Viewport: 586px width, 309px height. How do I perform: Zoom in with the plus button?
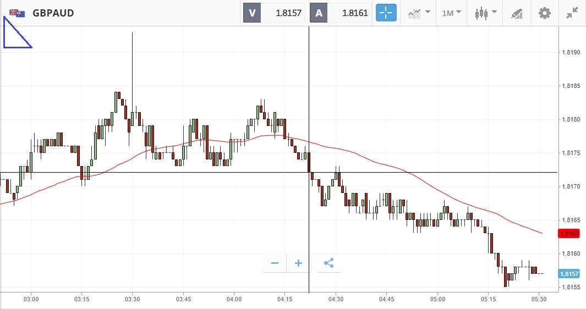[x=298, y=263]
